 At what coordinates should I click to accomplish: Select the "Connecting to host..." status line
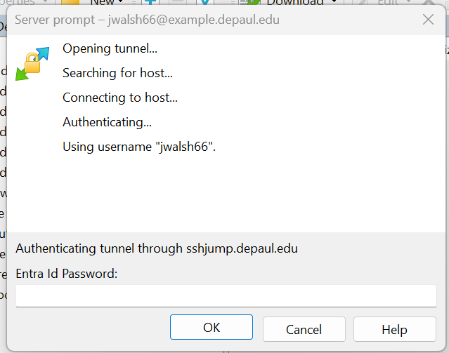pyautogui.click(x=120, y=98)
